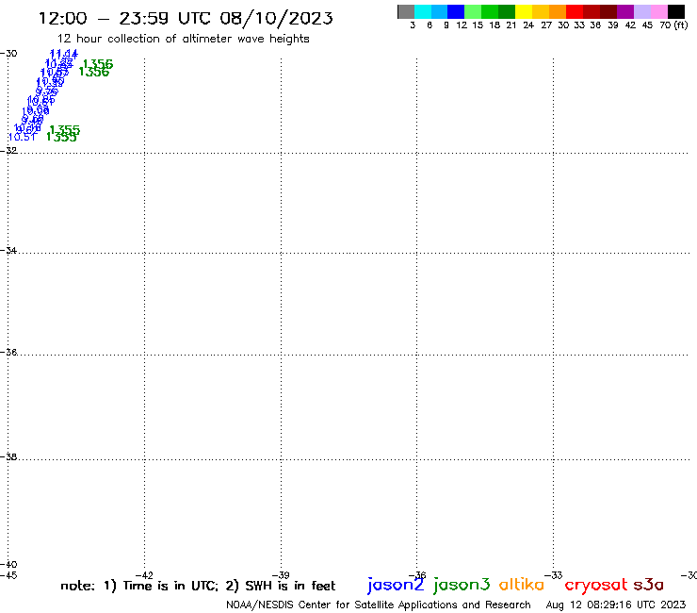
Task: Click the '70 (ft)' color scale label
Action: tap(673, 25)
